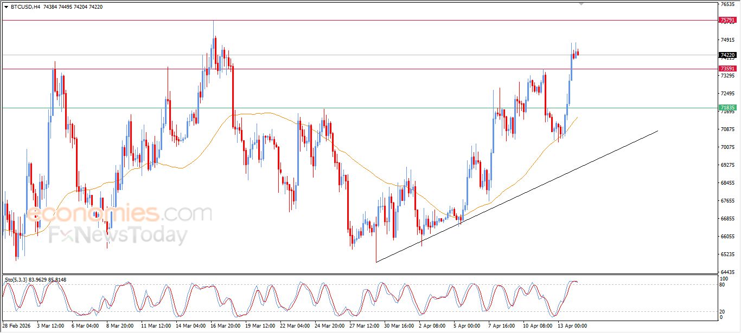The height and width of the screenshot is (333, 741).
Task: Click the 65235 price axis label
Action: click(727, 254)
